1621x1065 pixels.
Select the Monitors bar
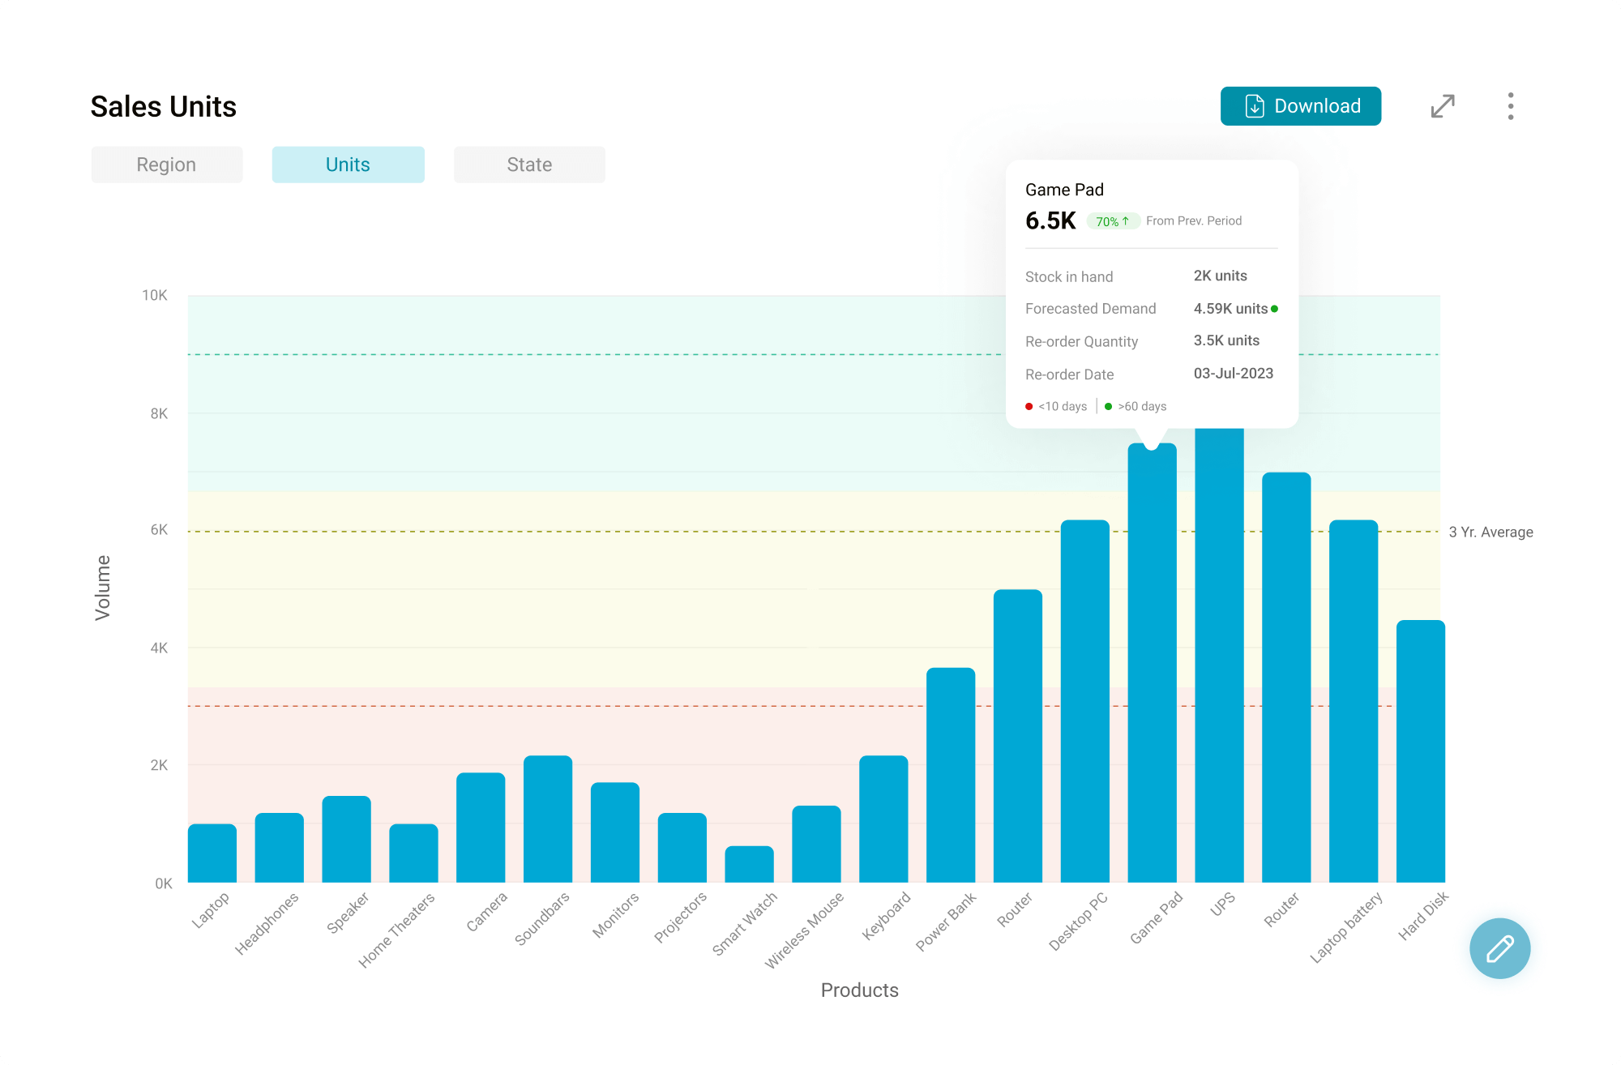coord(615,832)
